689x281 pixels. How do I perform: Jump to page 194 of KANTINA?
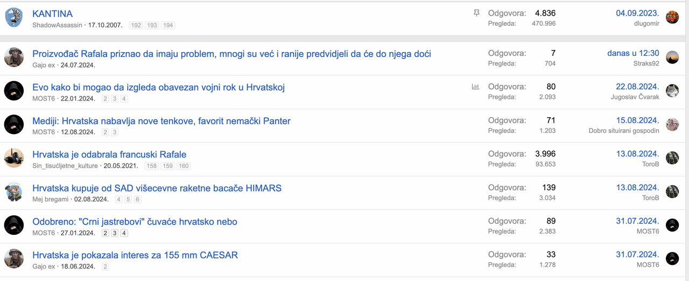tap(168, 25)
